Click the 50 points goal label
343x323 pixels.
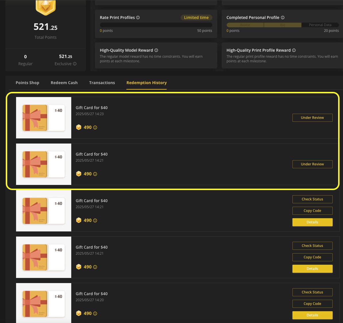coord(205,31)
